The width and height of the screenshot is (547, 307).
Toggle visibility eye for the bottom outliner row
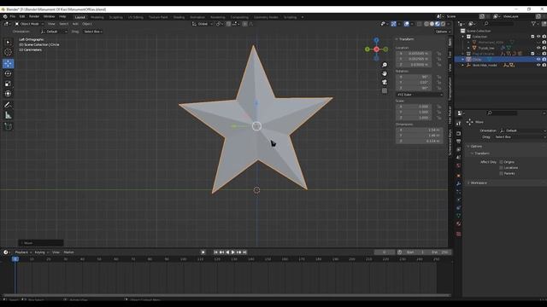tap(538, 65)
